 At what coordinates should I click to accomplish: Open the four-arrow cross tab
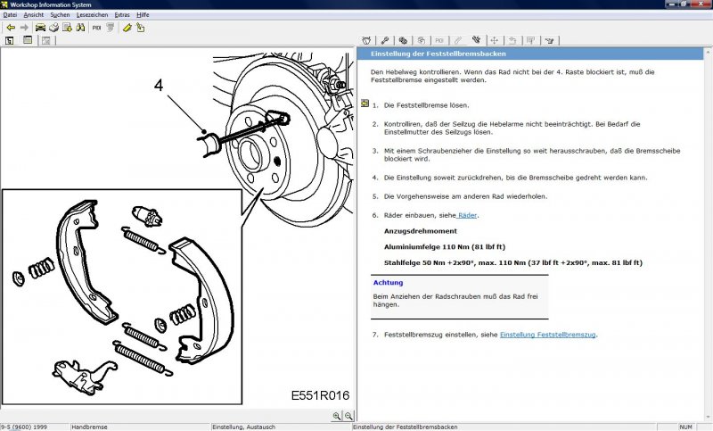click(x=495, y=40)
